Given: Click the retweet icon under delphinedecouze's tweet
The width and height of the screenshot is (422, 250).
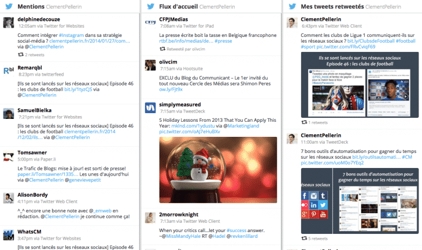Looking at the screenshot, I should tap(21, 55).
